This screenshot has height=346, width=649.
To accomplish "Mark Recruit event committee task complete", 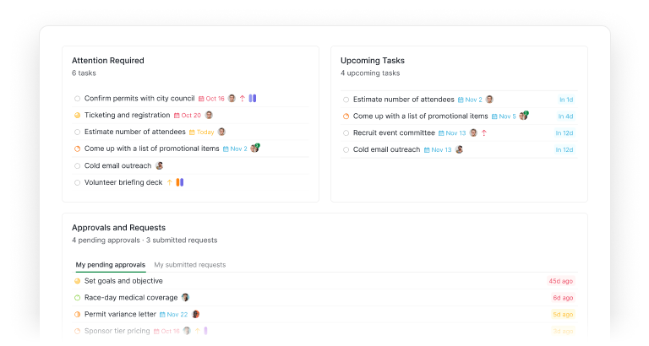I will point(346,133).
